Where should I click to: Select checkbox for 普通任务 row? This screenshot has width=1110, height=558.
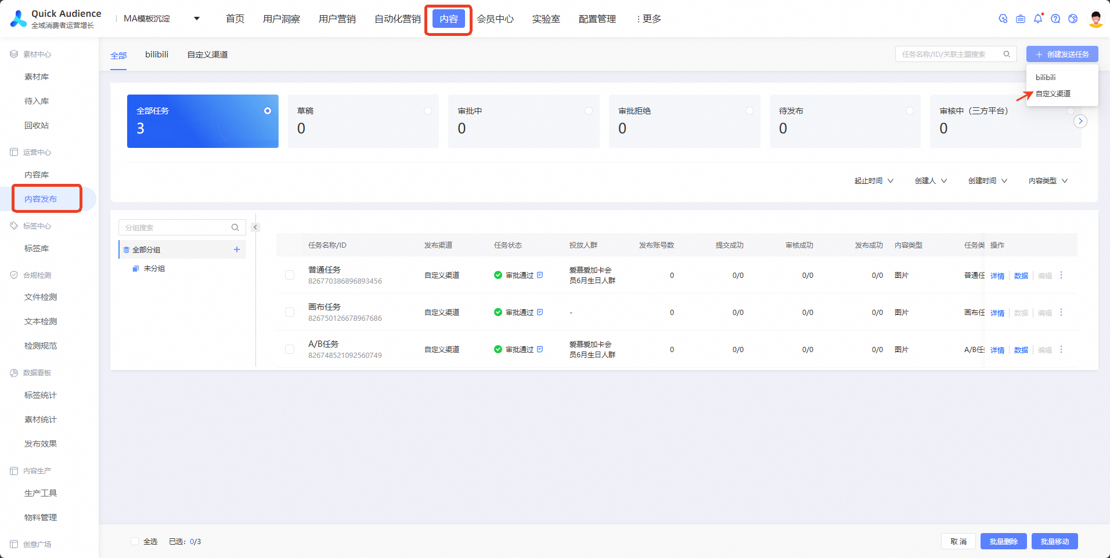[x=290, y=275]
